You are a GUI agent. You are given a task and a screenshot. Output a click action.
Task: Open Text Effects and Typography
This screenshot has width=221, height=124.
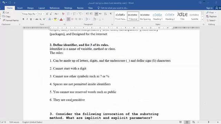[50, 19]
